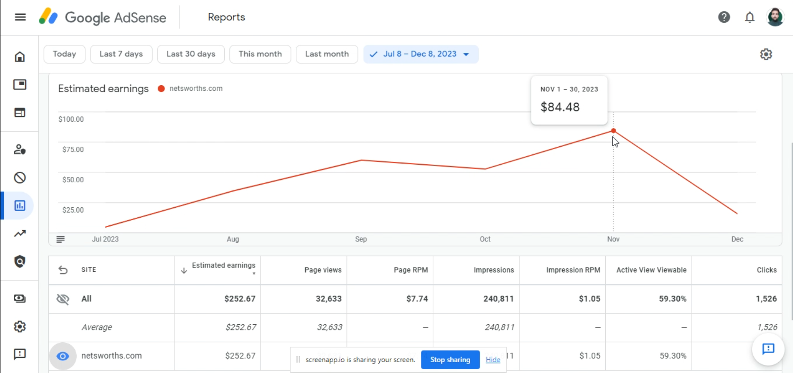Click the Nov data point on chart
793x373 pixels.
(x=613, y=131)
